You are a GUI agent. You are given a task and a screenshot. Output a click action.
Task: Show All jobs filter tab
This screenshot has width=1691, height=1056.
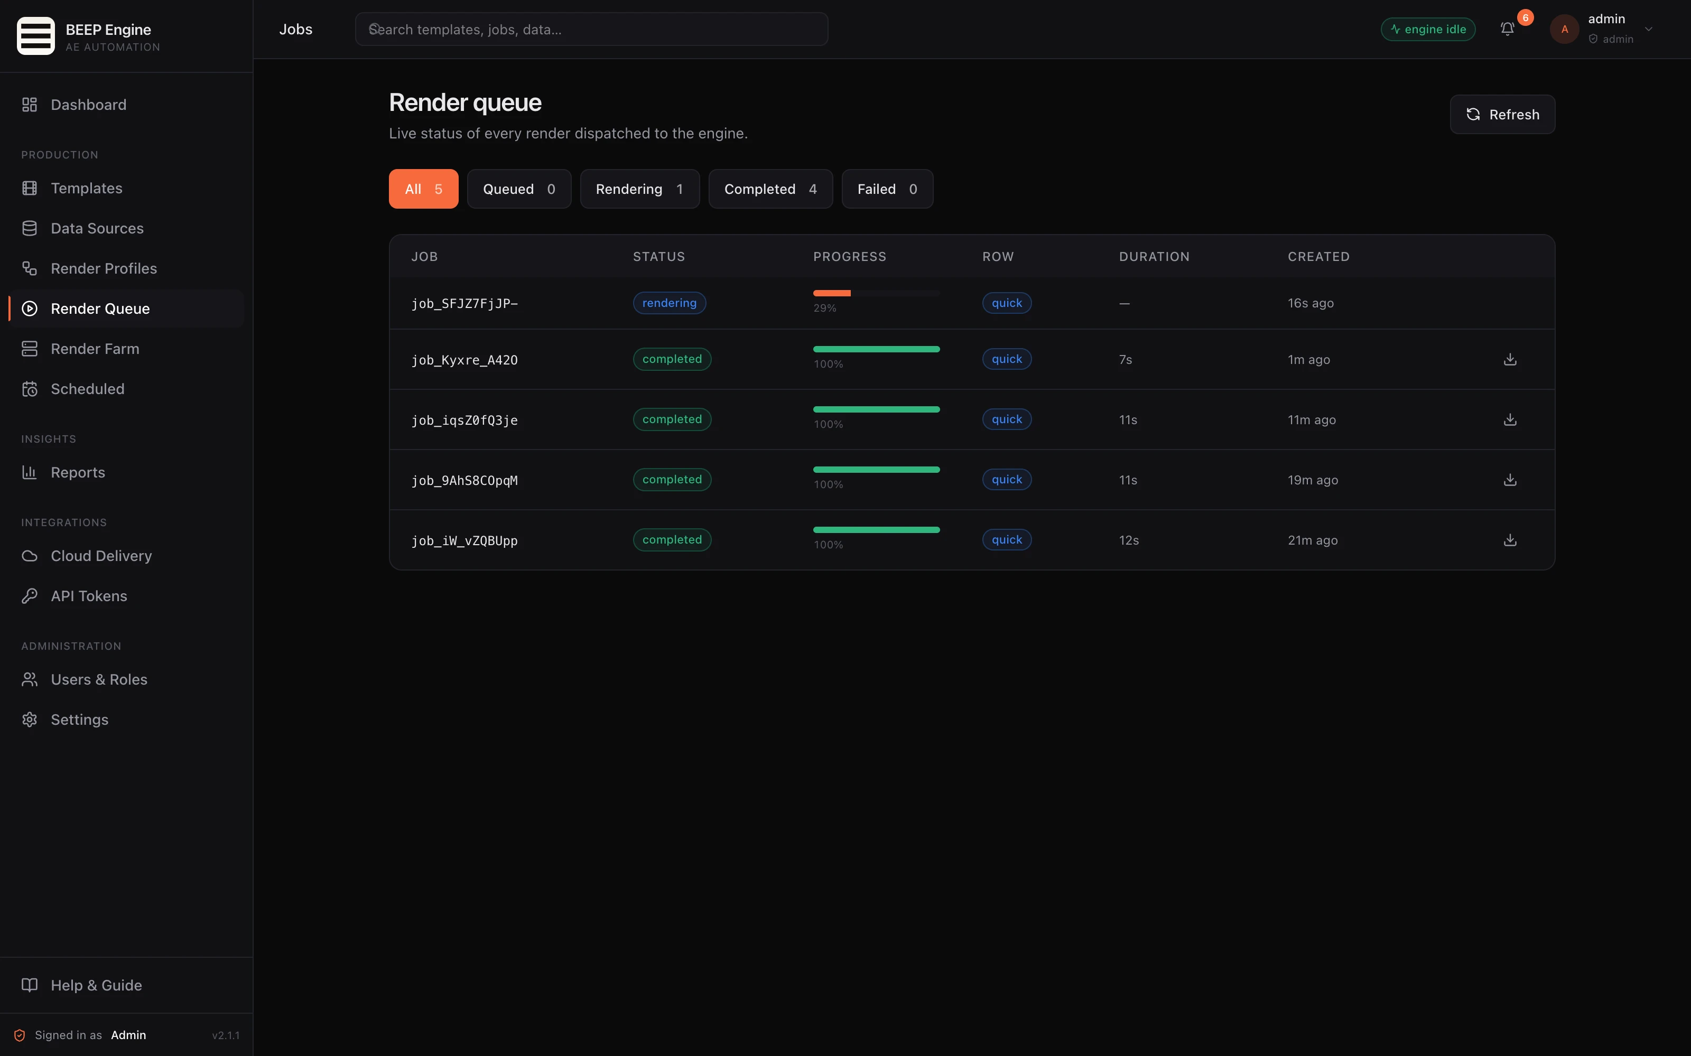(423, 189)
